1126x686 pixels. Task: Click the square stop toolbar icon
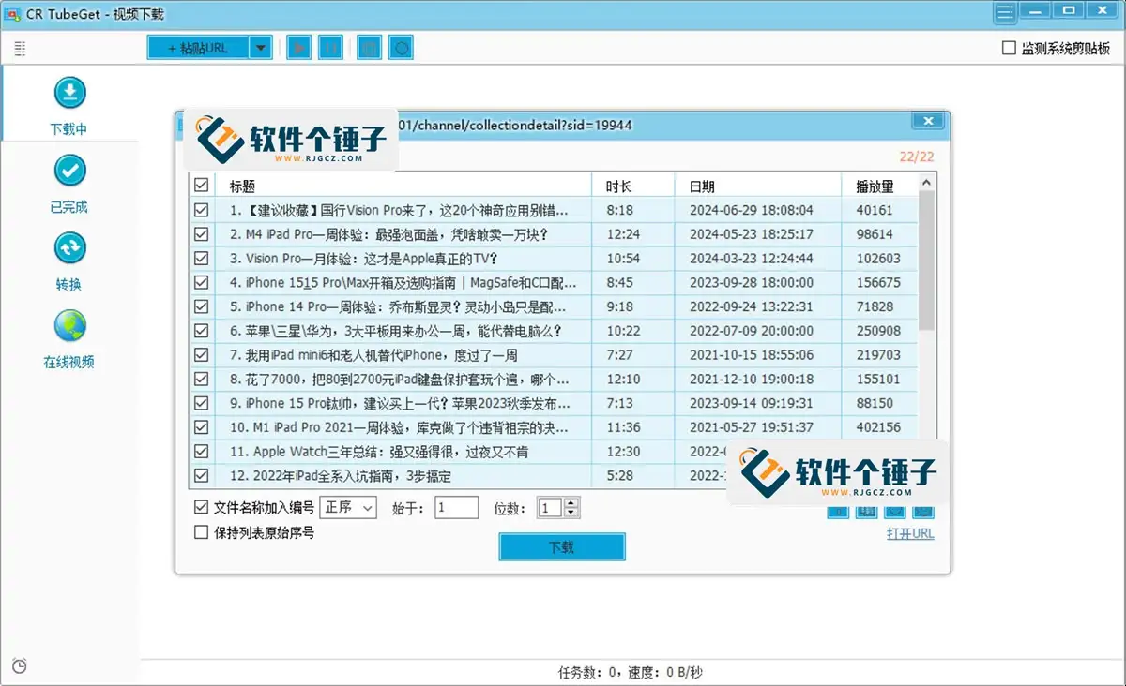click(370, 48)
